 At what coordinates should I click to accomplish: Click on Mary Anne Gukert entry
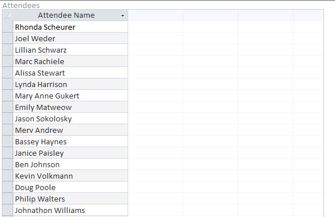click(70, 96)
